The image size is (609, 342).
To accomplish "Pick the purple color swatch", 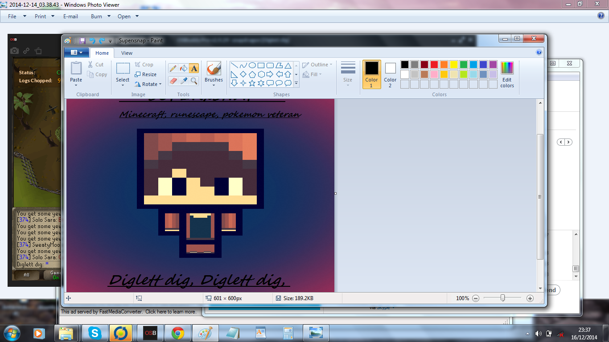I will tap(493, 65).
